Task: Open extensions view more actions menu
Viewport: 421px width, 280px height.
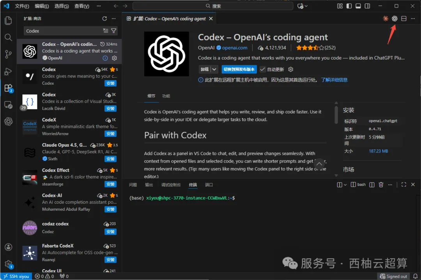Action: click(x=114, y=19)
